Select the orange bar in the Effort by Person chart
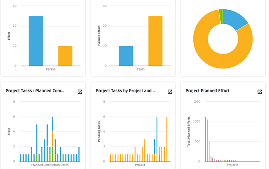Image resolution: width=269 pixels, height=169 pixels. 65,56
